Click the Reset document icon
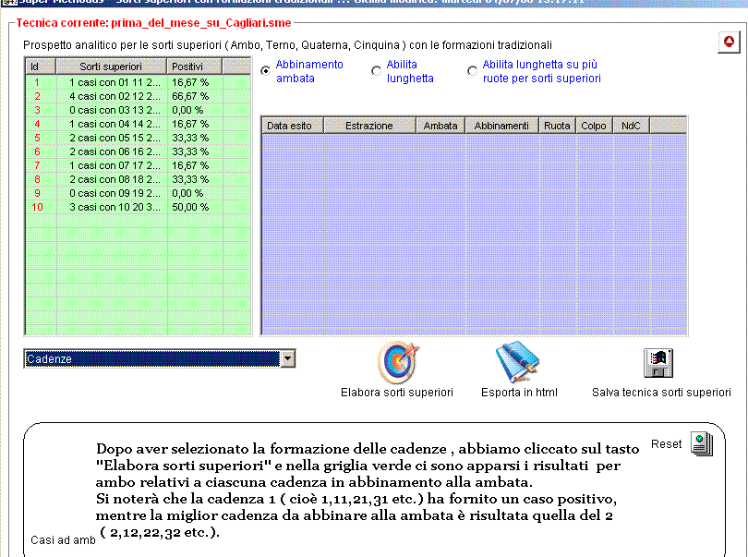 coord(702,443)
